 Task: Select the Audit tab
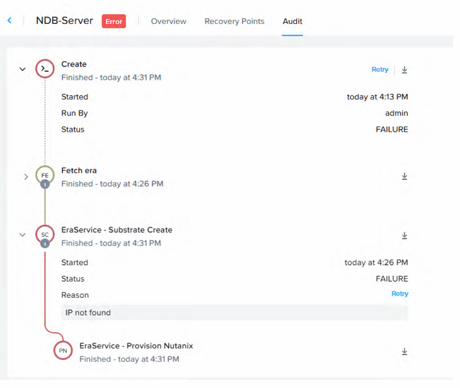[x=292, y=21]
